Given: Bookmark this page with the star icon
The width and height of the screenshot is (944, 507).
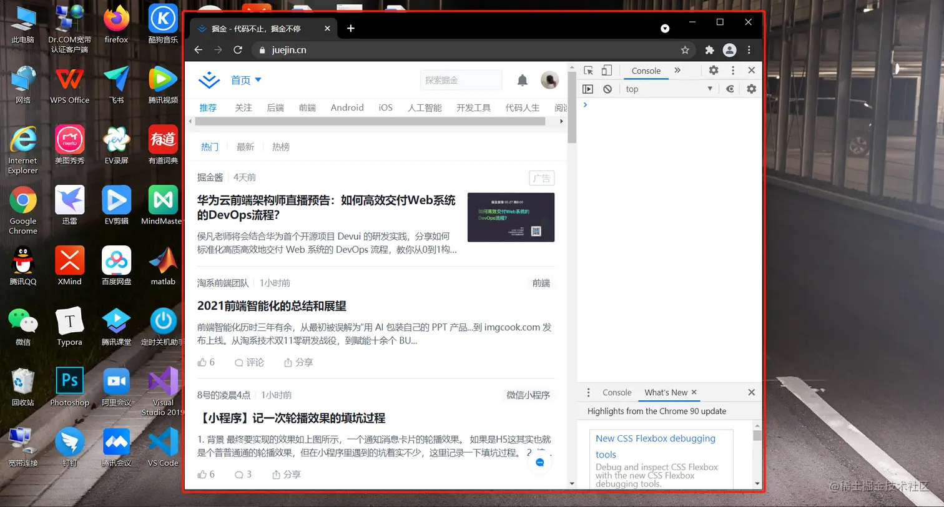Looking at the screenshot, I should coord(685,50).
